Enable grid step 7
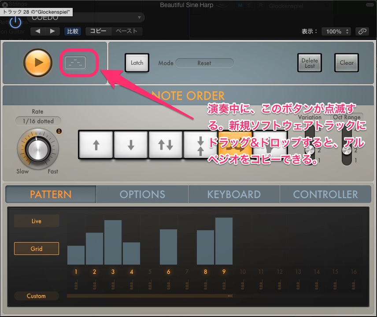Screen dimensions: 377x317 [187, 272]
